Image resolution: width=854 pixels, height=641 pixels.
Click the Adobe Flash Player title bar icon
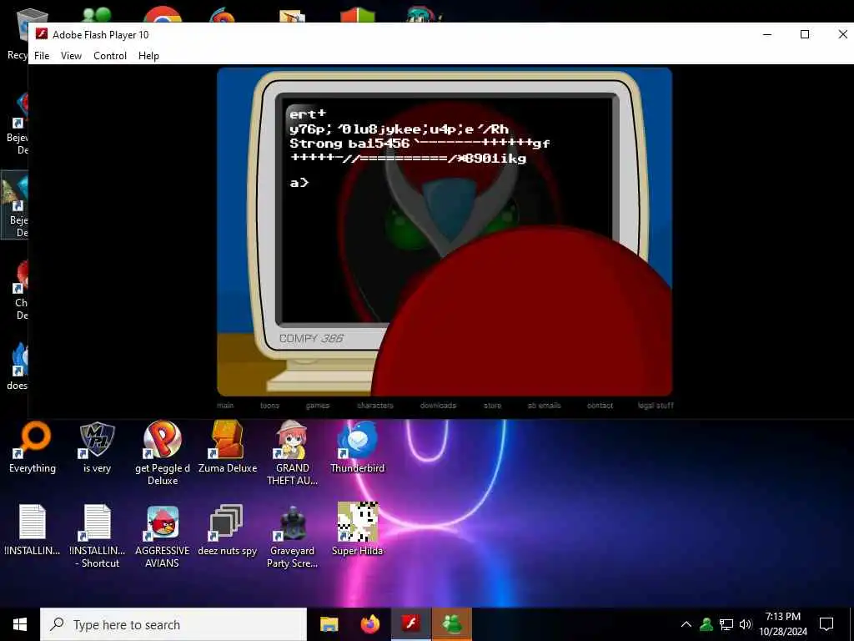[42, 34]
